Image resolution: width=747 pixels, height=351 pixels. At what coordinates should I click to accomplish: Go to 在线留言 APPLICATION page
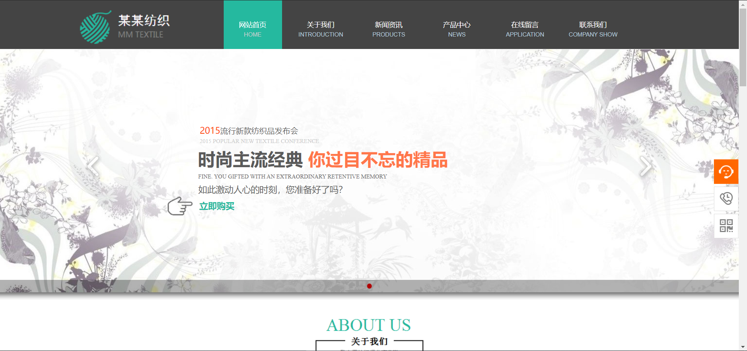(525, 29)
